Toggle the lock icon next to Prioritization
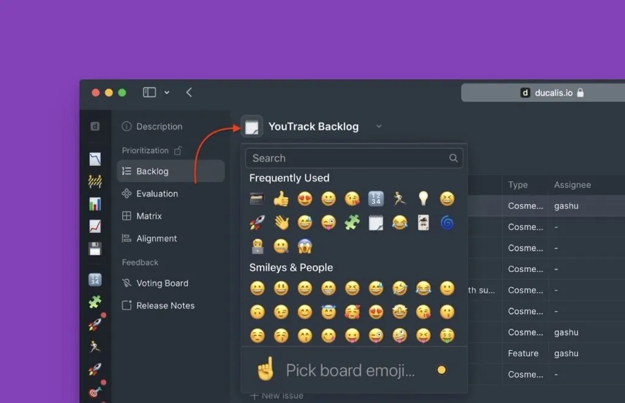Screen dimensions: 625x403 click(x=178, y=151)
